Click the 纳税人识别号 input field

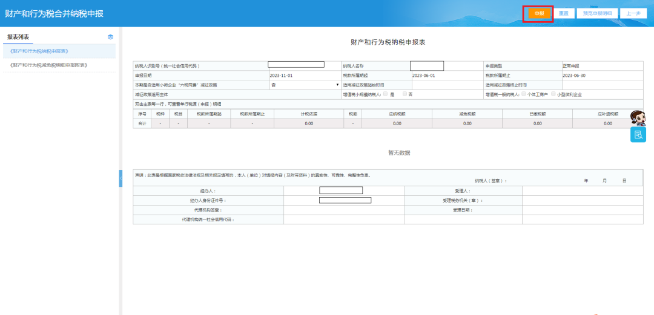296,65
